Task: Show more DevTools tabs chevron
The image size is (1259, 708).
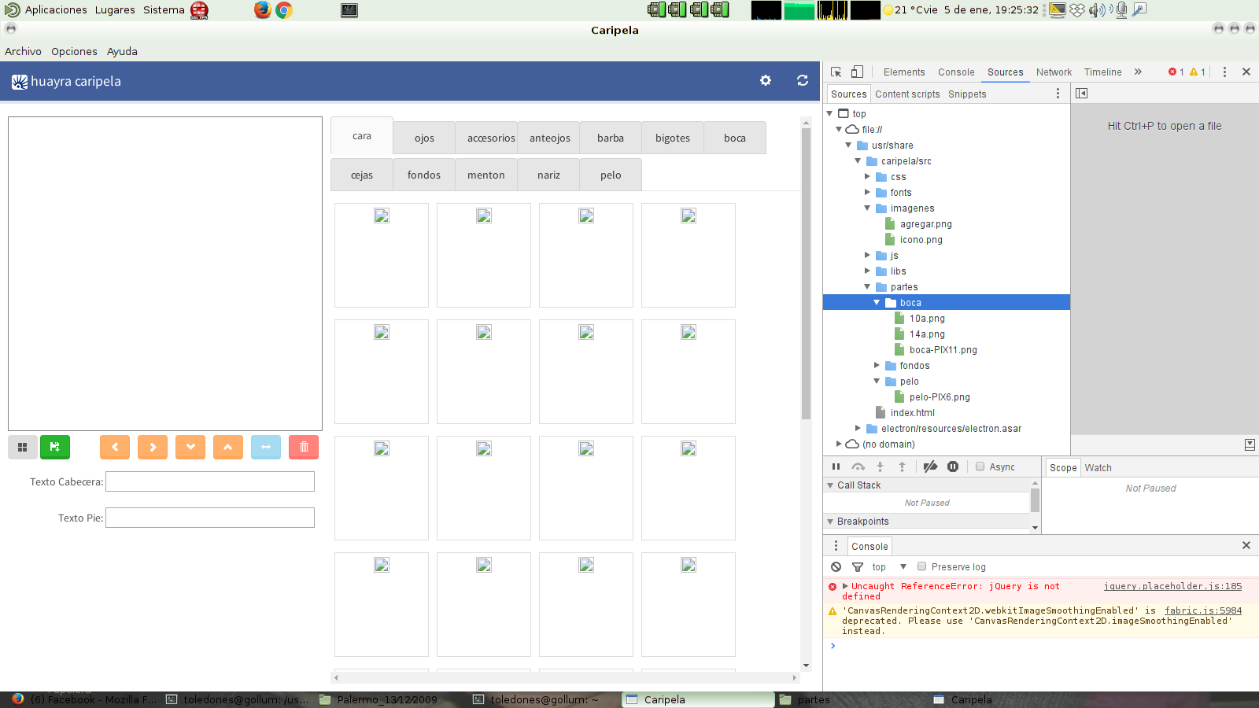Action: pyautogui.click(x=1138, y=72)
